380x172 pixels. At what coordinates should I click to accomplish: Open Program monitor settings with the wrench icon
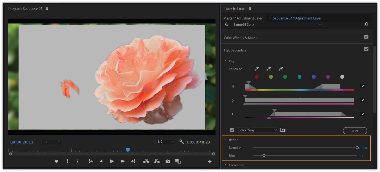pos(182,142)
